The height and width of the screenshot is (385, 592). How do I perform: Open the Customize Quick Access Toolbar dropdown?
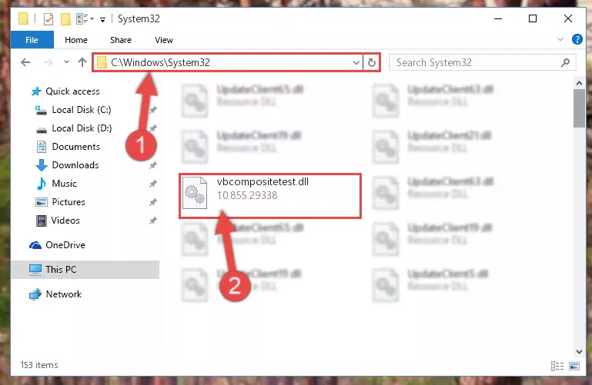102,19
